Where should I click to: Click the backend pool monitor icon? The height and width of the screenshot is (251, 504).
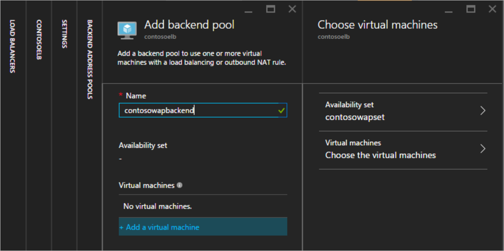coord(127,30)
